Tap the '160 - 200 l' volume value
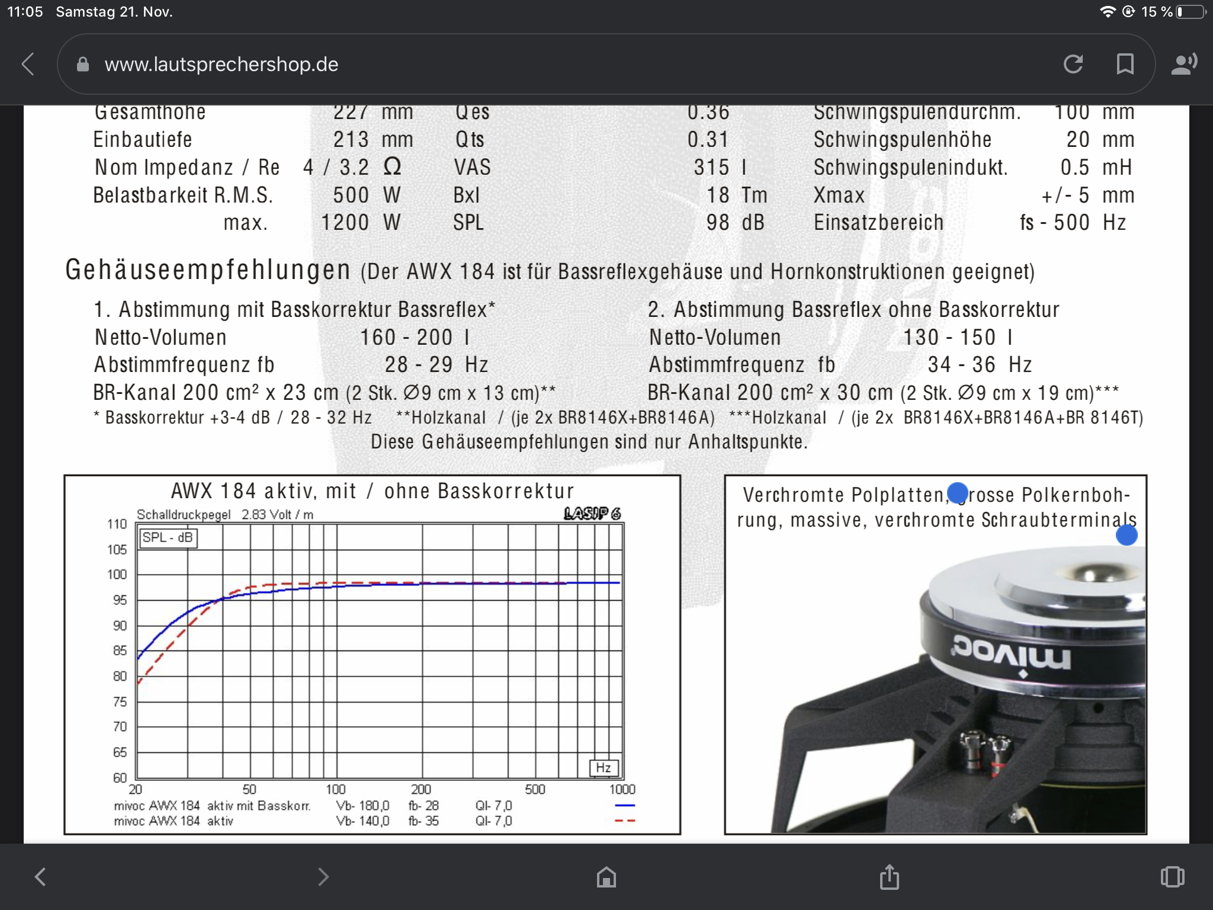Screen dimensions: 1213x910 coord(415,337)
